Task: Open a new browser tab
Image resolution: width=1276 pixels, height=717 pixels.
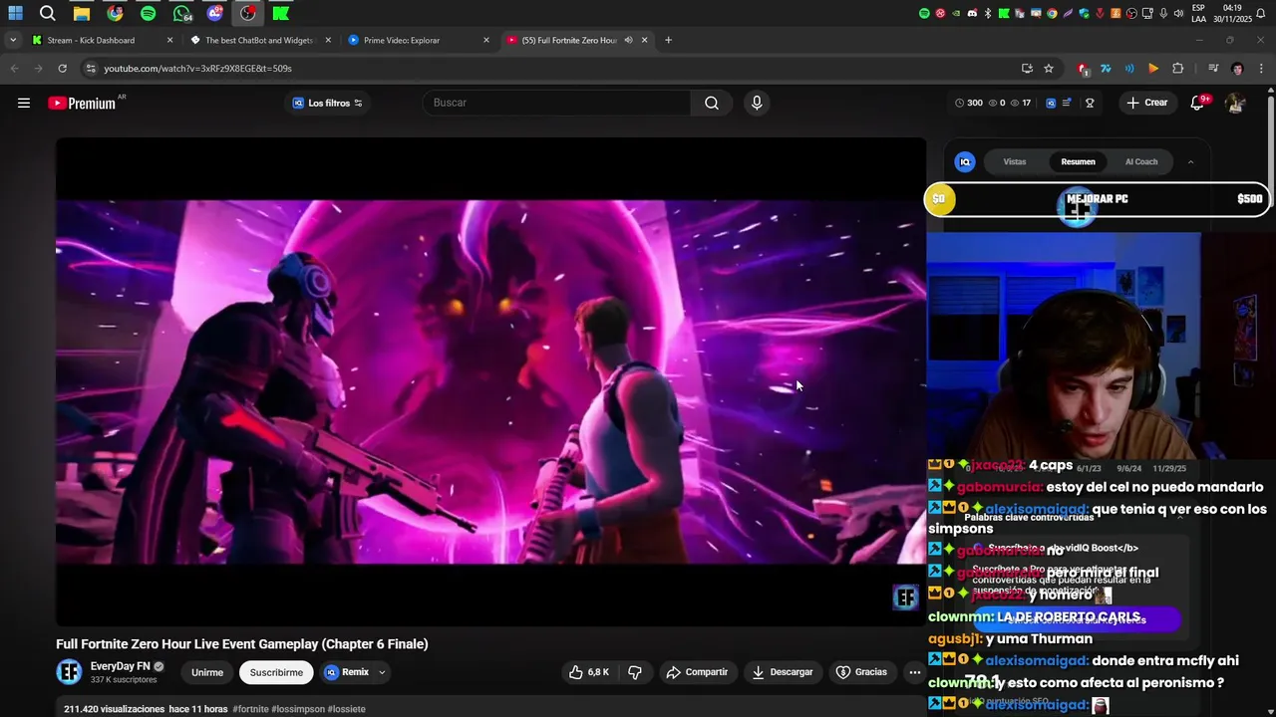Action: [x=668, y=41]
